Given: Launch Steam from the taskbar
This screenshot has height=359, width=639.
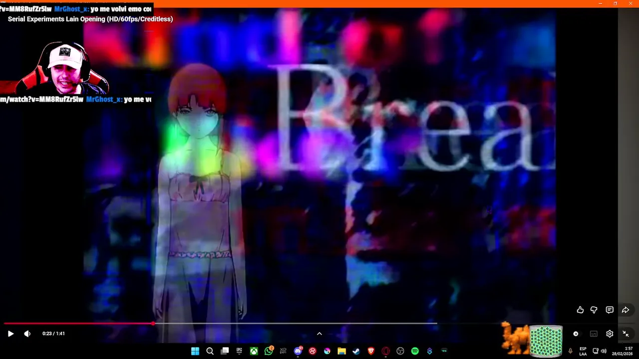Looking at the screenshot, I should (356, 351).
